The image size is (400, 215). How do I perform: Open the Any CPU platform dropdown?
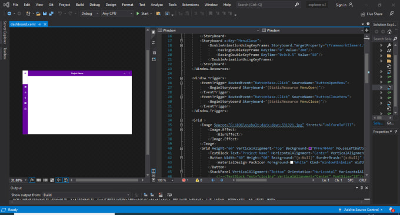117,14
